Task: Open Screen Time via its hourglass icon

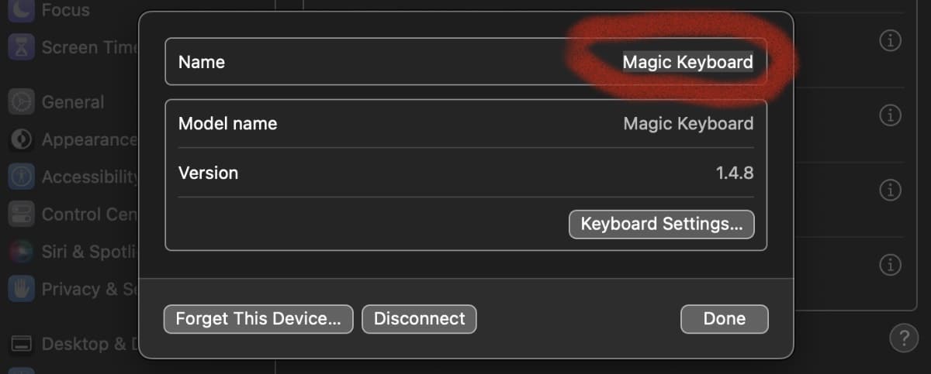Action: click(21, 47)
